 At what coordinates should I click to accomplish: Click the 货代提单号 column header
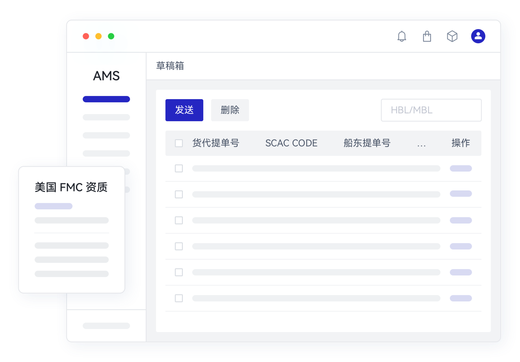click(216, 143)
